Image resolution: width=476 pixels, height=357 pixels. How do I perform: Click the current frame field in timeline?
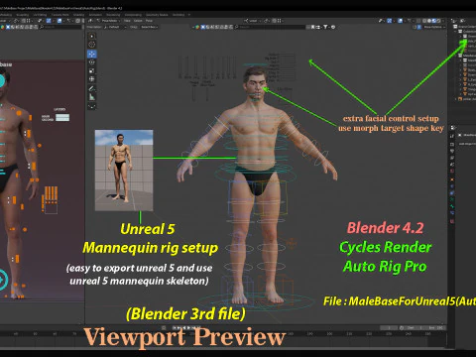(389, 328)
